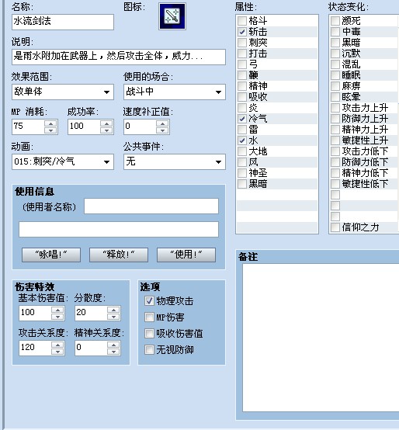Increase the 基本伤害值 value
399x430 pixels.
pyautogui.click(x=58, y=310)
